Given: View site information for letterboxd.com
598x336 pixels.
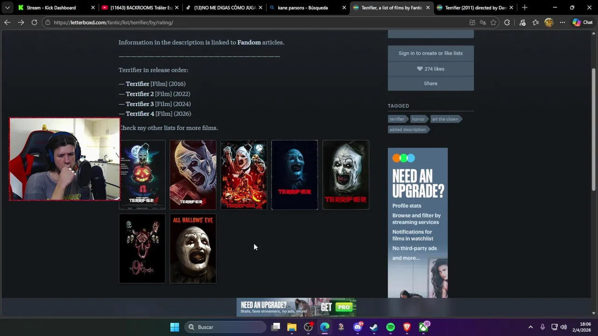Looking at the screenshot, I should tap(48, 22).
